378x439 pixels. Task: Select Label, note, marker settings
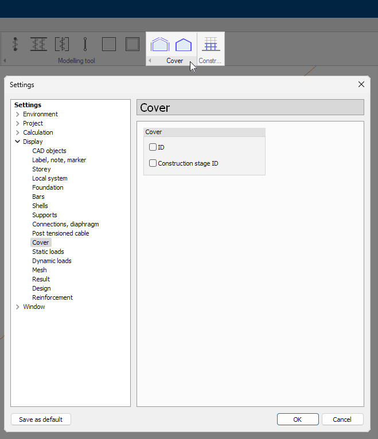tap(59, 160)
